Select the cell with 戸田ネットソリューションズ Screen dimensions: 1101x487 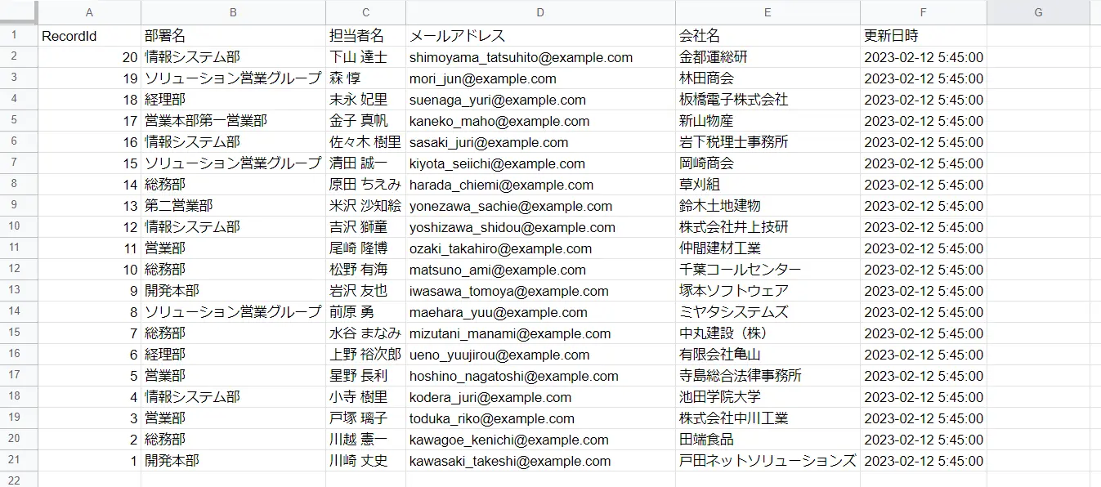tap(768, 461)
